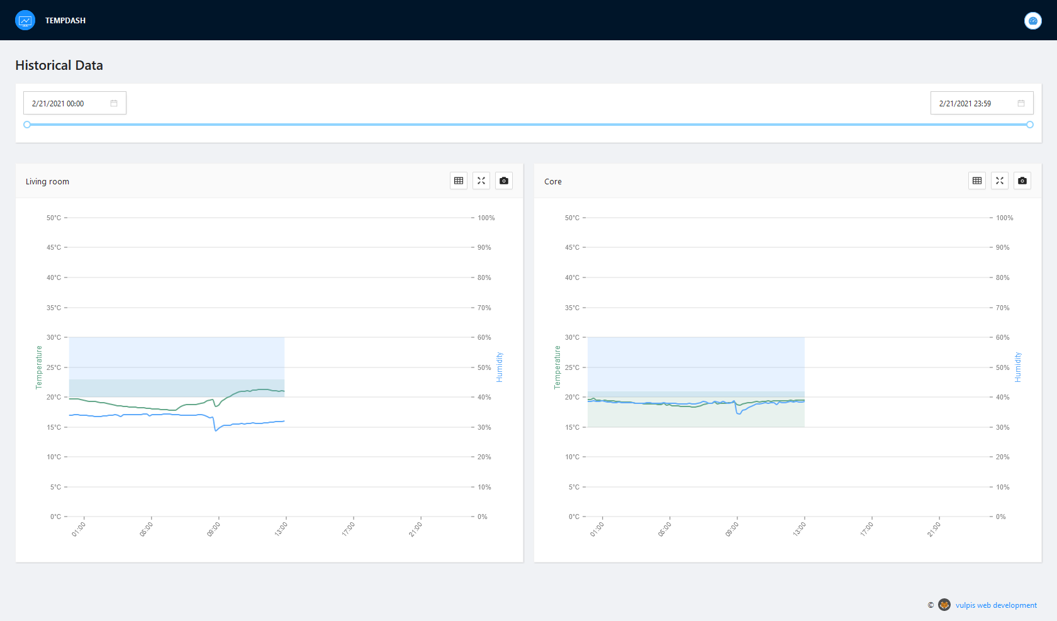Click the 01:00 tick label in Core chart

pyautogui.click(x=597, y=529)
